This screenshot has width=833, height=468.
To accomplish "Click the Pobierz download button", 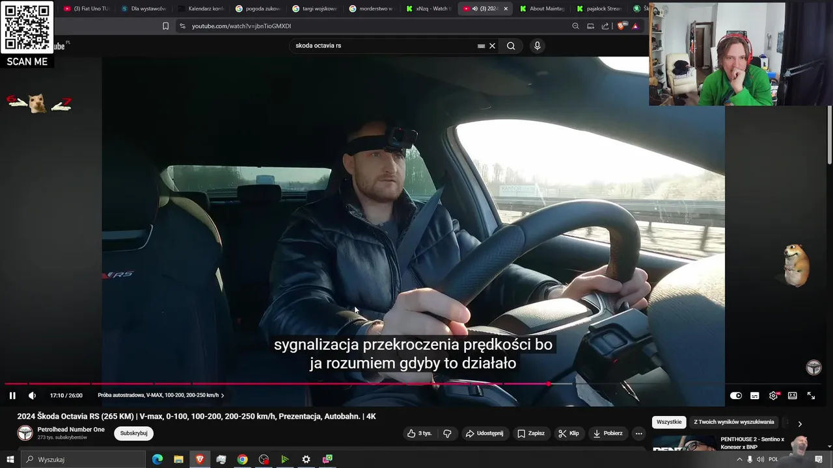I will pos(607,434).
